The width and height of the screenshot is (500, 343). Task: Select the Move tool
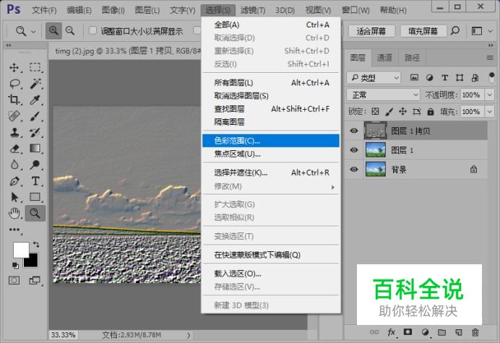(x=14, y=67)
